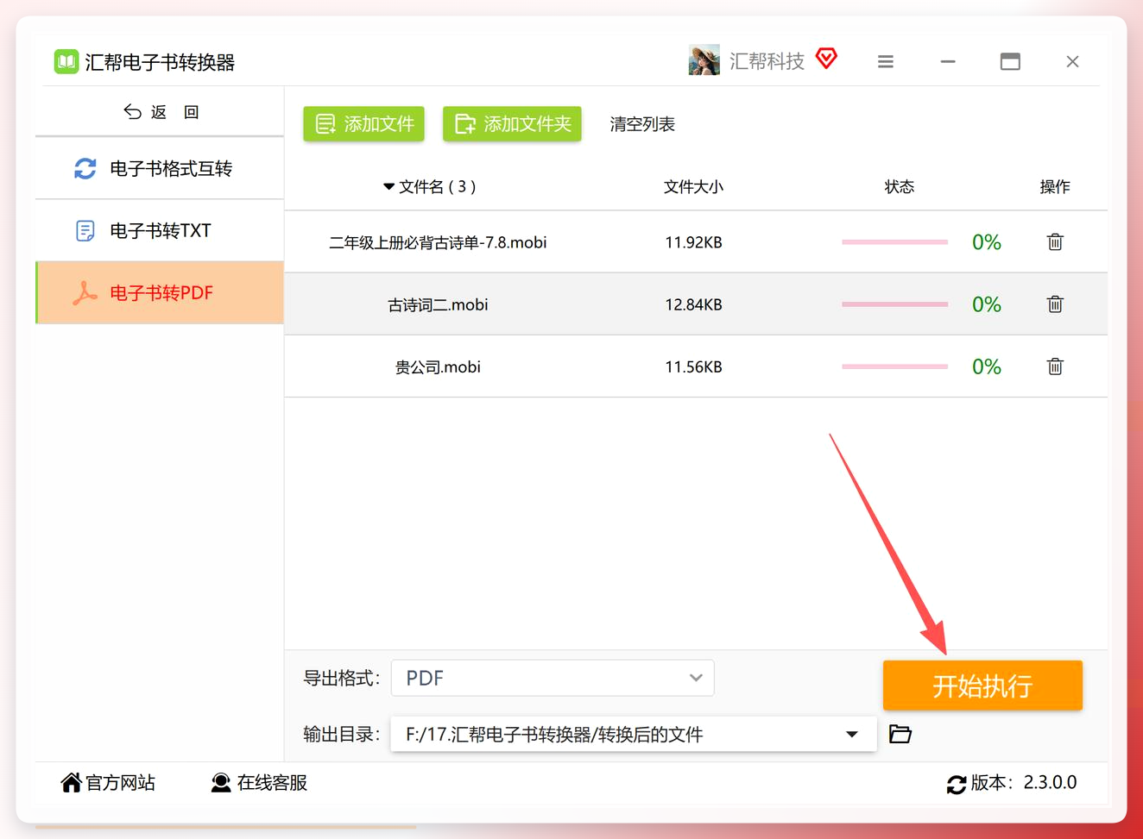Click 文件大小 column header
The height and width of the screenshot is (839, 1143).
pos(693,186)
